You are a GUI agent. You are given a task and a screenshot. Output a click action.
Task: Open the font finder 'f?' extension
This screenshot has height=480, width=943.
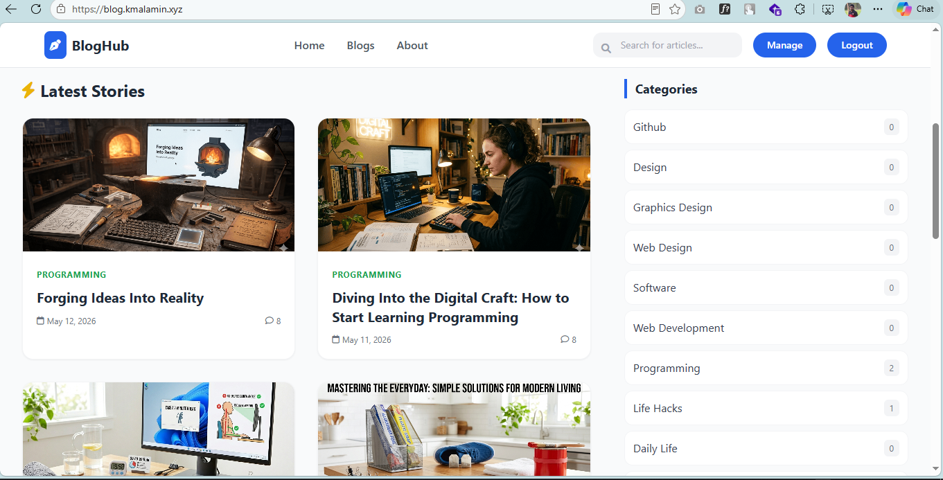725,9
